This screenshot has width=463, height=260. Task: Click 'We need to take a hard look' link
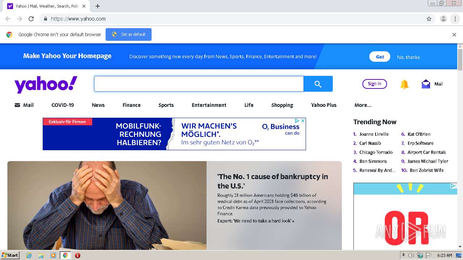[x=256, y=221]
